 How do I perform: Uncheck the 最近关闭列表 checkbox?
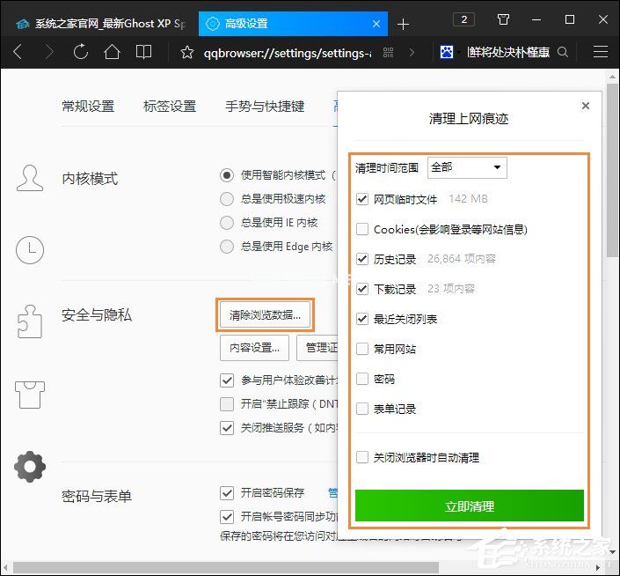362,319
